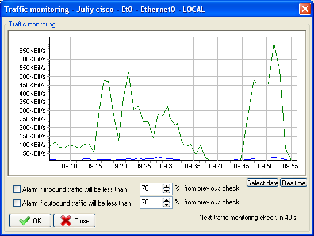Click inside the outbound percentage field
This screenshot has width=314, height=236.
(151, 202)
